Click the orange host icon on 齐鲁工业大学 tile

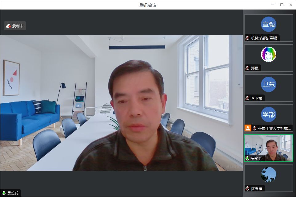pyautogui.click(x=248, y=128)
